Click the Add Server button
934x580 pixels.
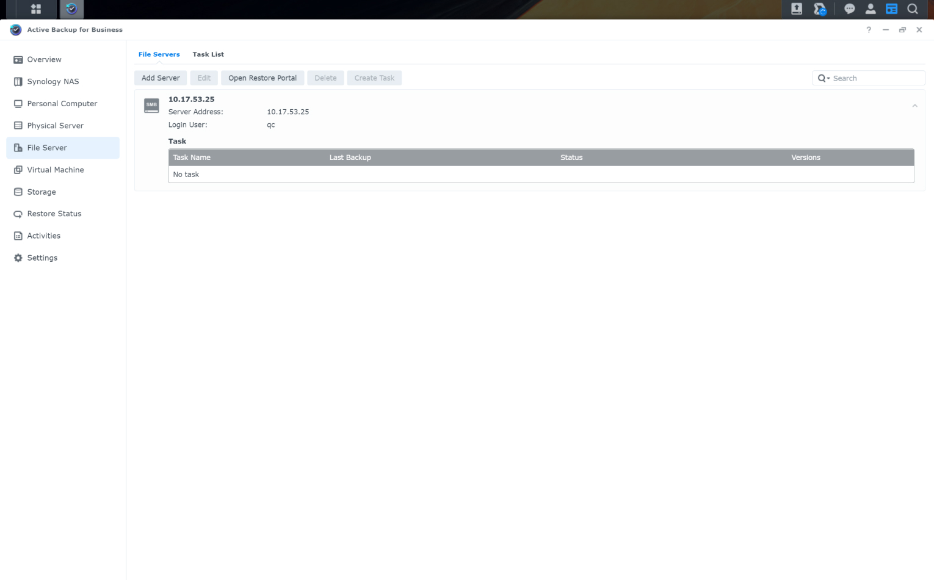160,78
